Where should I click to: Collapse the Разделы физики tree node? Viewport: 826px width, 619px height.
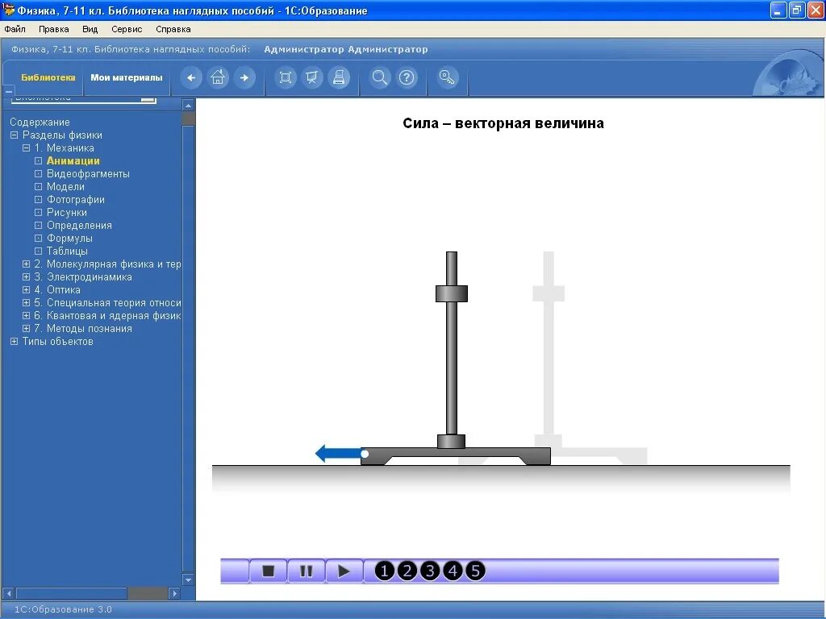point(15,135)
